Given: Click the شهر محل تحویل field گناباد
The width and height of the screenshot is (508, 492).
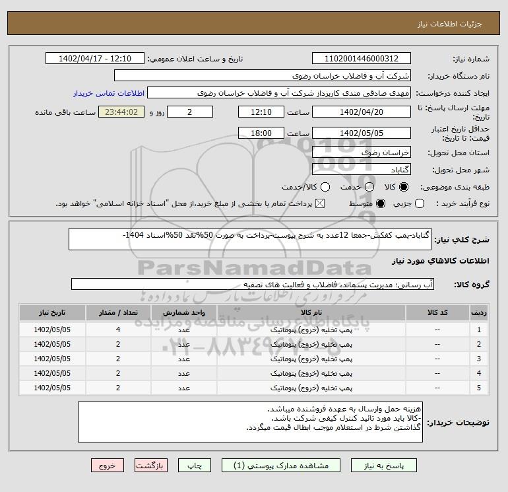Looking at the screenshot, I should tap(362, 169).
